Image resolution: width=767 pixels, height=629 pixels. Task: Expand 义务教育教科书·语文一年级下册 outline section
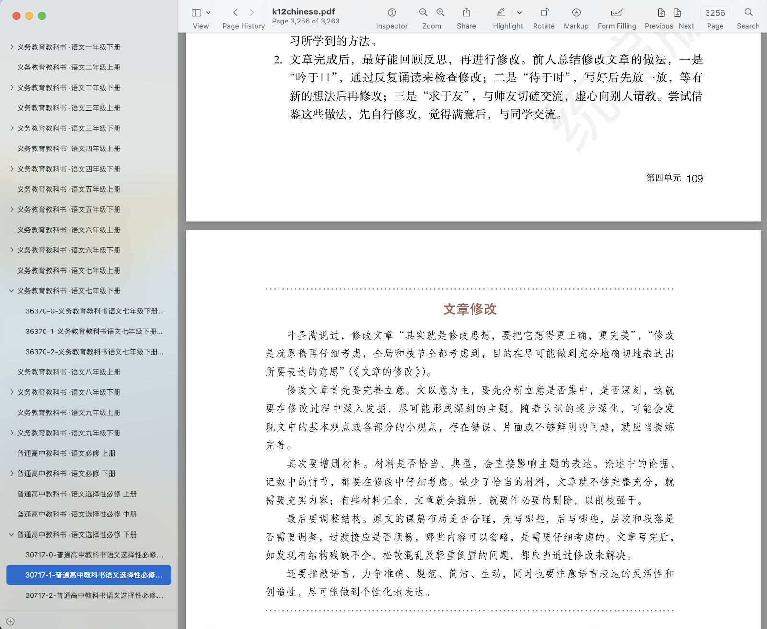point(12,47)
